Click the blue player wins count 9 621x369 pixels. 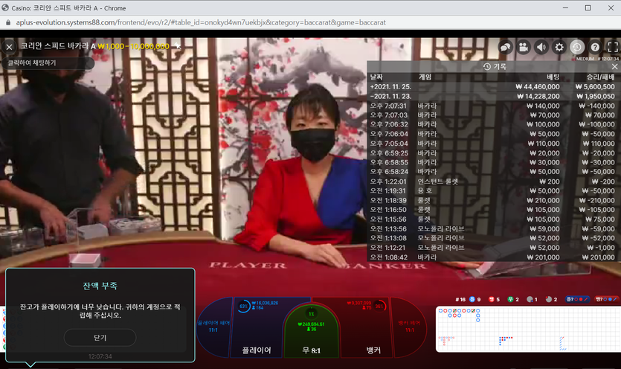point(474,300)
